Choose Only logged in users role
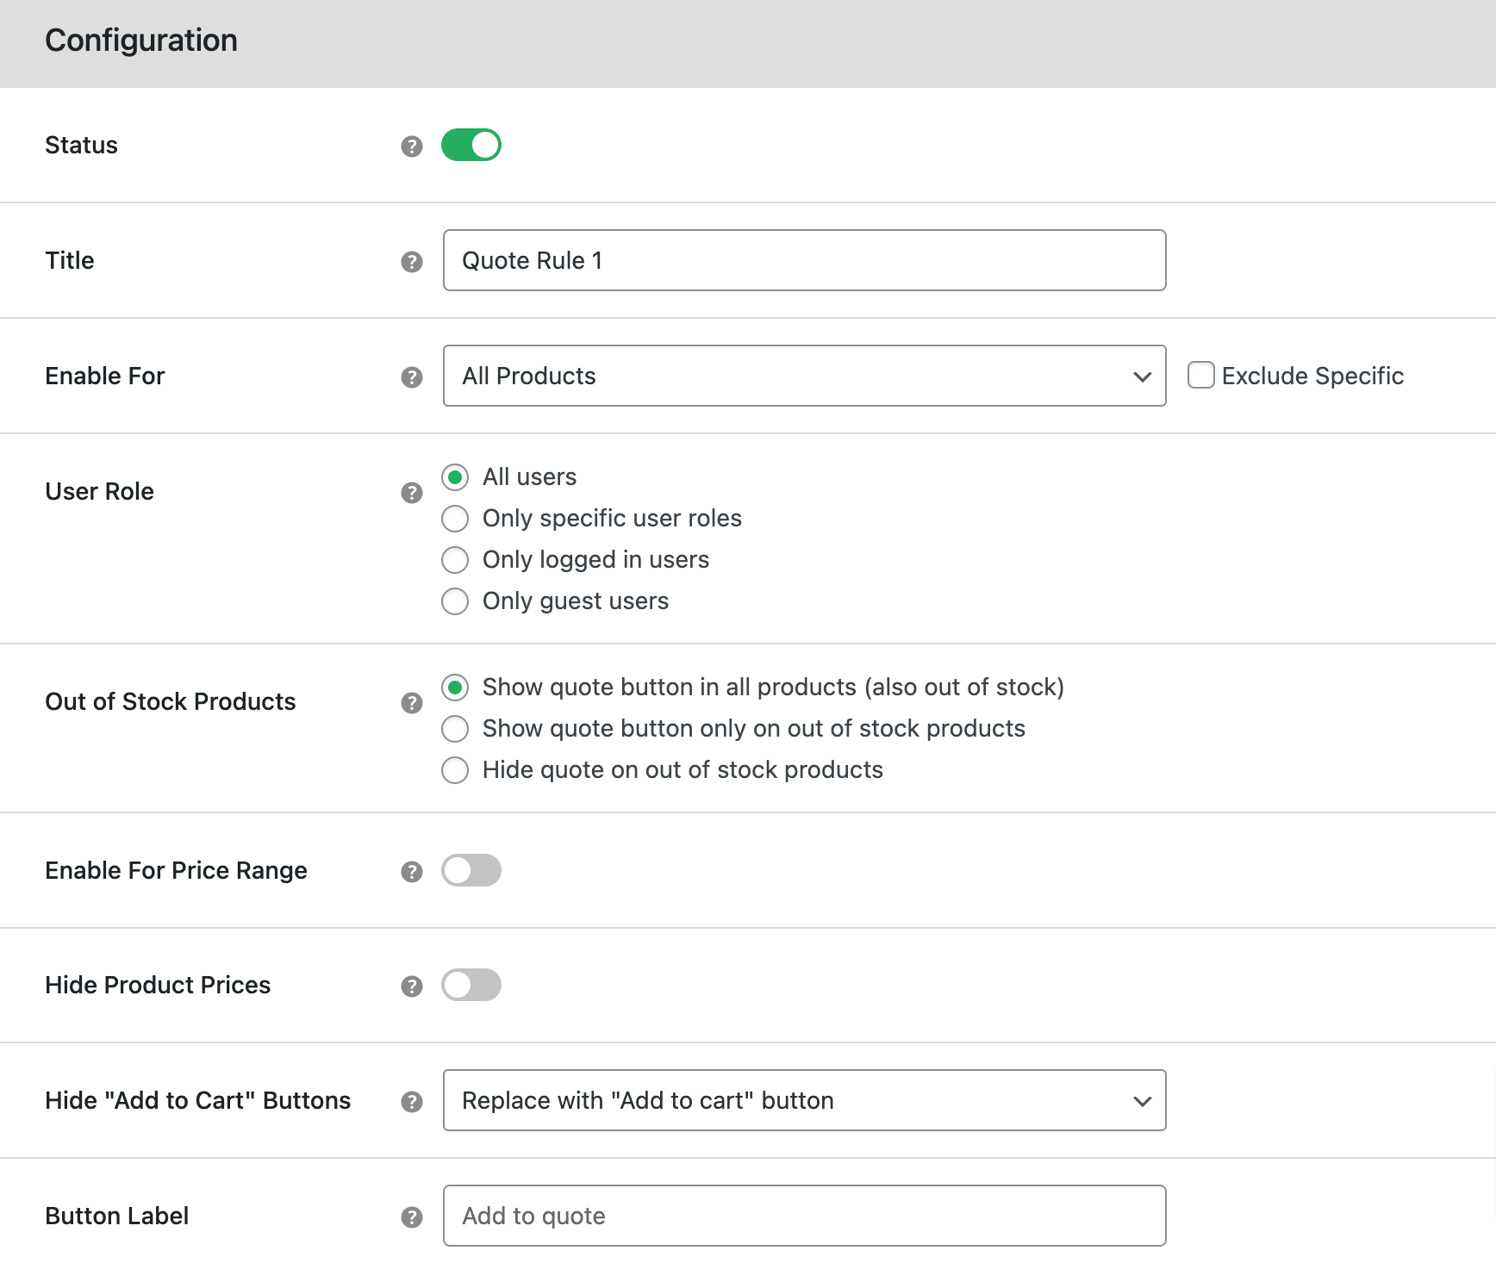This screenshot has height=1263, width=1496. click(455, 559)
